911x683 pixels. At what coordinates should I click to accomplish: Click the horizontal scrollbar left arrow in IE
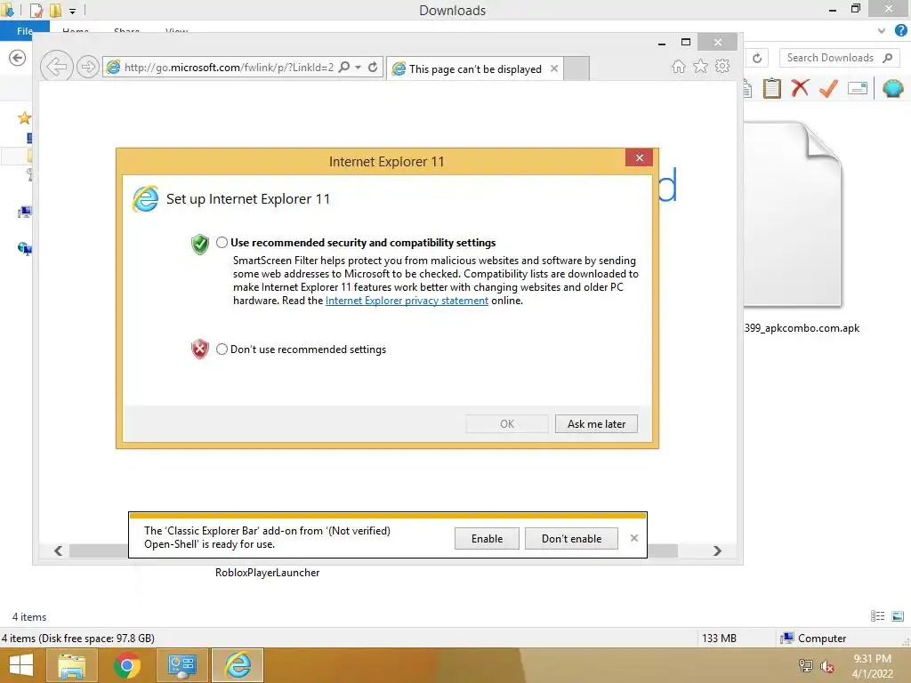click(58, 550)
